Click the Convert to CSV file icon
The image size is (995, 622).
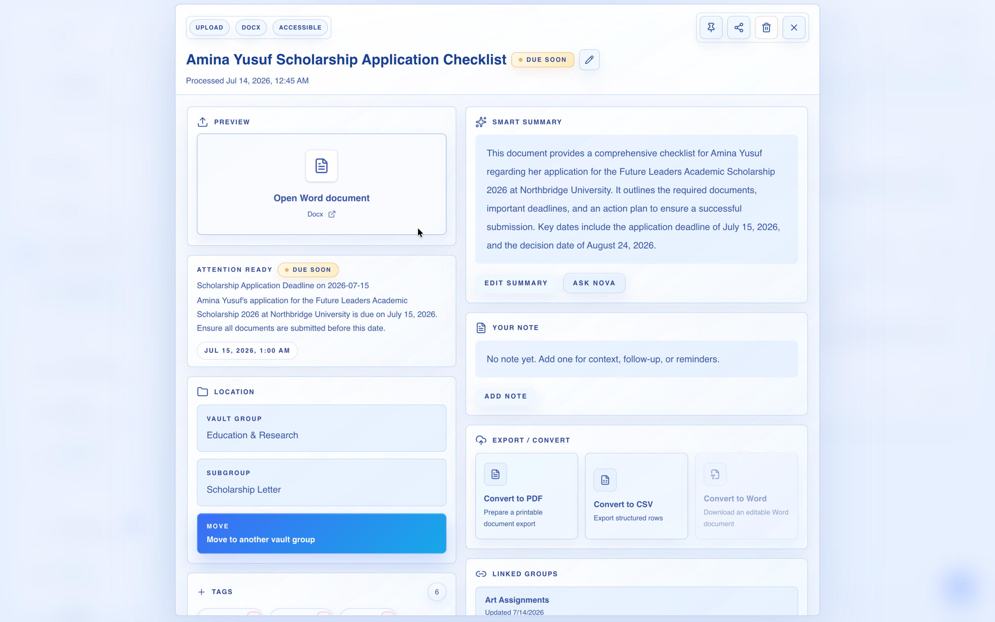coord(605,480)
